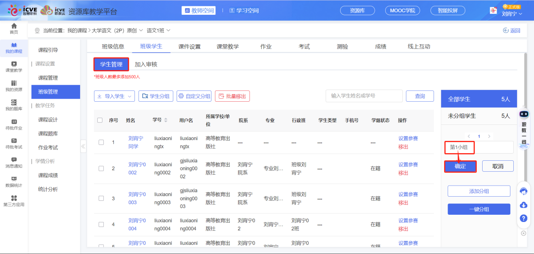The image size is (534, 254).
Task: Switch to the 课件设置 tab
Action: pyautogui.click(x=189, y=46)
